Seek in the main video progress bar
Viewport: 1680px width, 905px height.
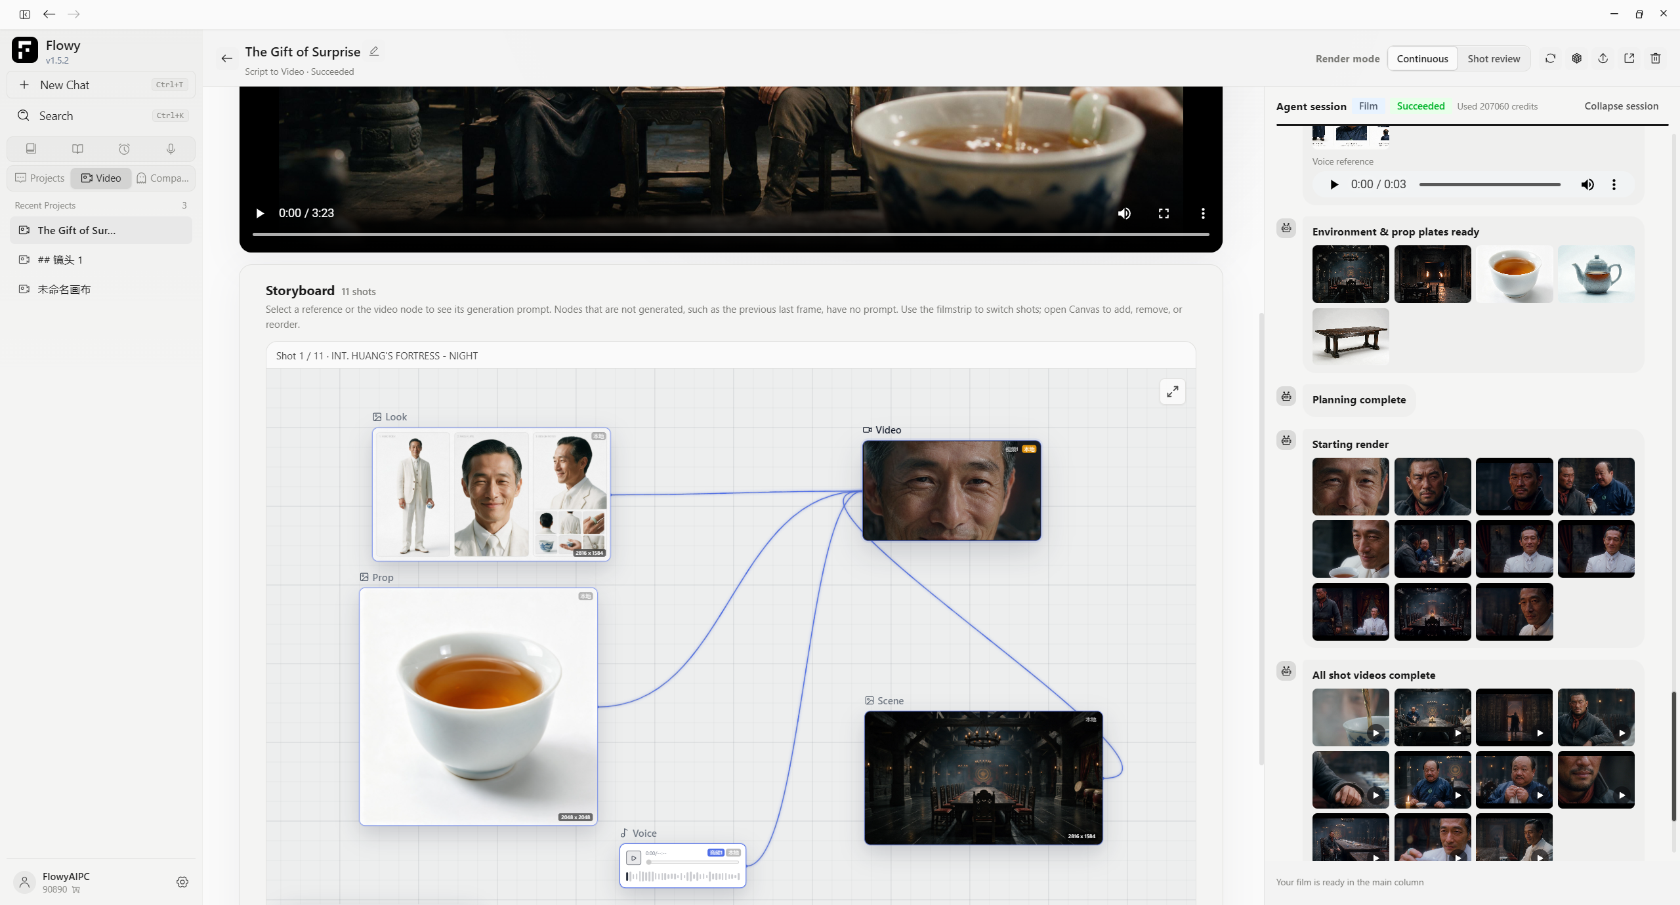(x=730, y=234)
